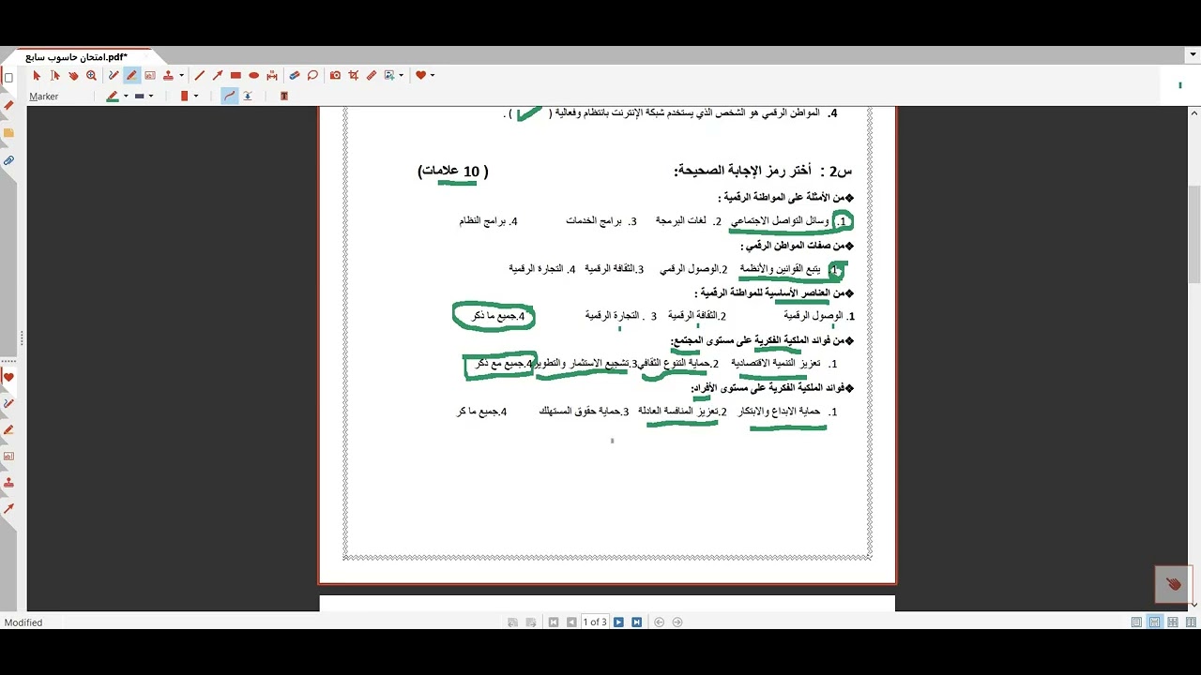Screen dimensions: 1201x675
Task: Switch to the امتحان حاسوب سابع.pdf tab
Action: click(x=78, y=57)
